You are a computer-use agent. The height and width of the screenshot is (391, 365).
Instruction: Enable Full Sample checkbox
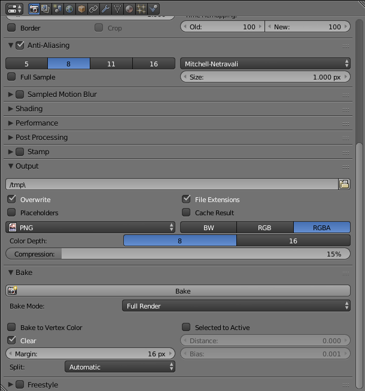tap(11, 77)
